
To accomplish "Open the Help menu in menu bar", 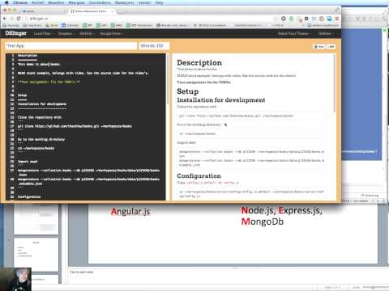I will pos(159,2).
